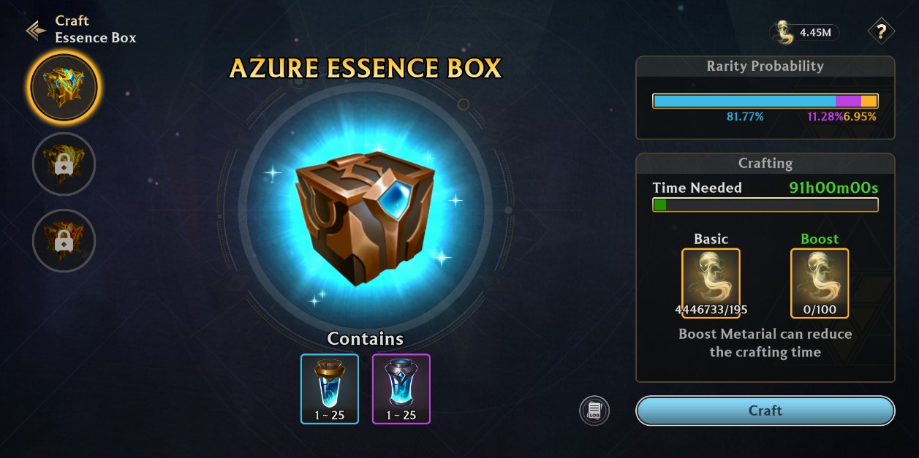Click the 91h00m00s time value

coord(833,188)
